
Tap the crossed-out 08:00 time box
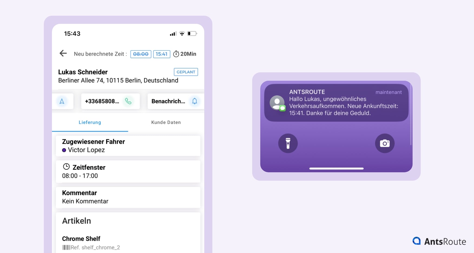141,54
